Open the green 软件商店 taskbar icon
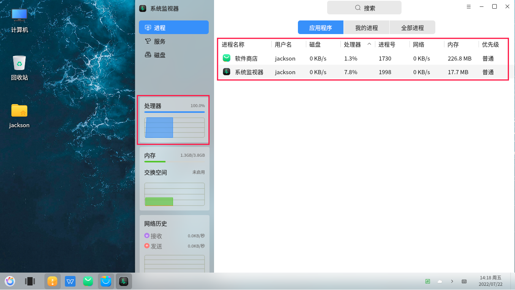Image resolution: width=515 pixels, height=290 pixels. 88,281
